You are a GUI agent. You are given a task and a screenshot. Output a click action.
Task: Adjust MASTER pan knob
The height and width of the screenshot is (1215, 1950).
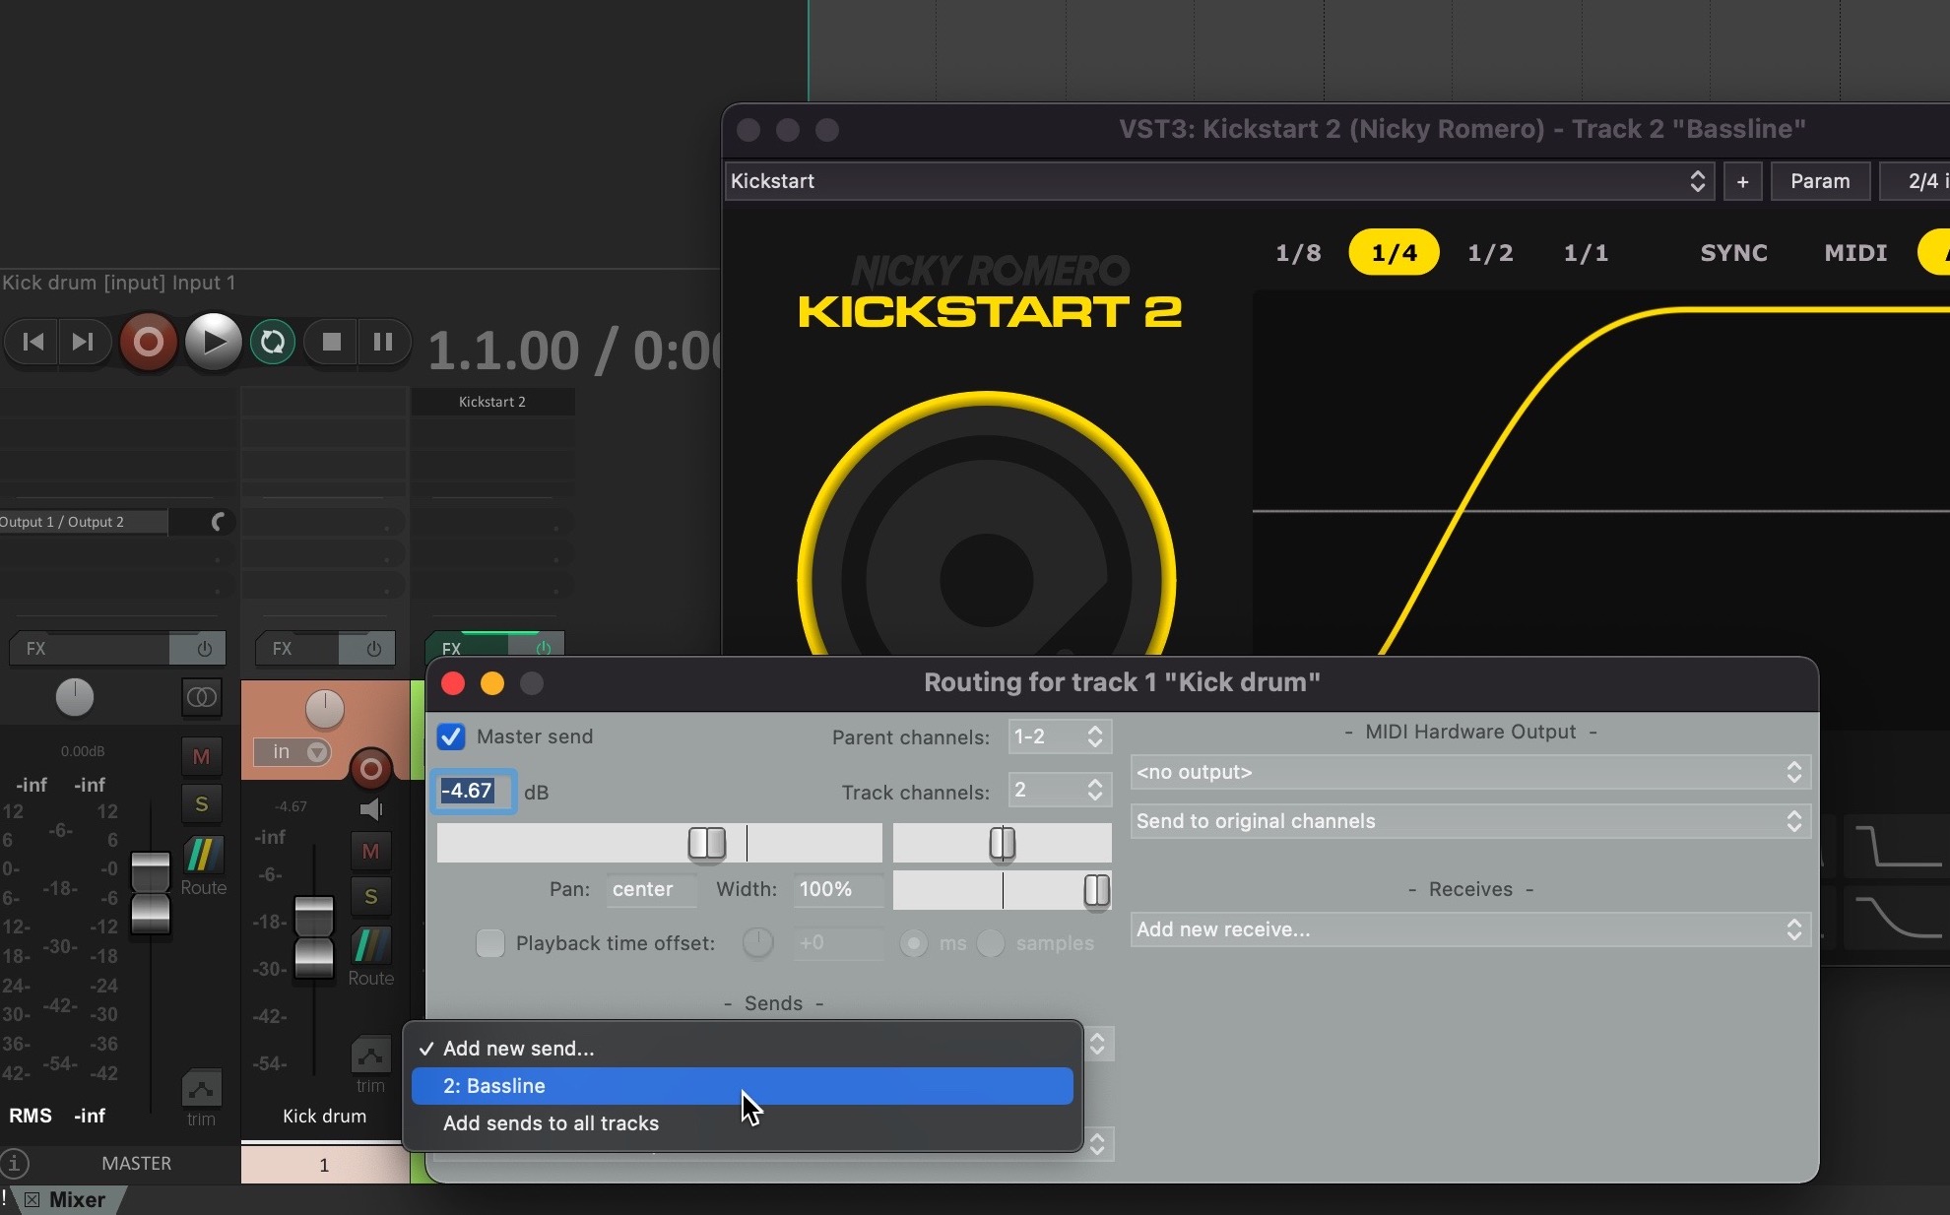pos(74,697)
